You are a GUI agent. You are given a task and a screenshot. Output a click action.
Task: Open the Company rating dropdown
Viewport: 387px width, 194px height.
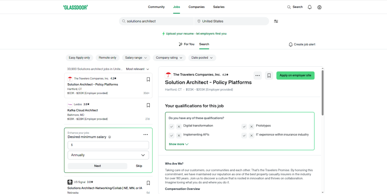pyautogui.click(x=169, y=58)
